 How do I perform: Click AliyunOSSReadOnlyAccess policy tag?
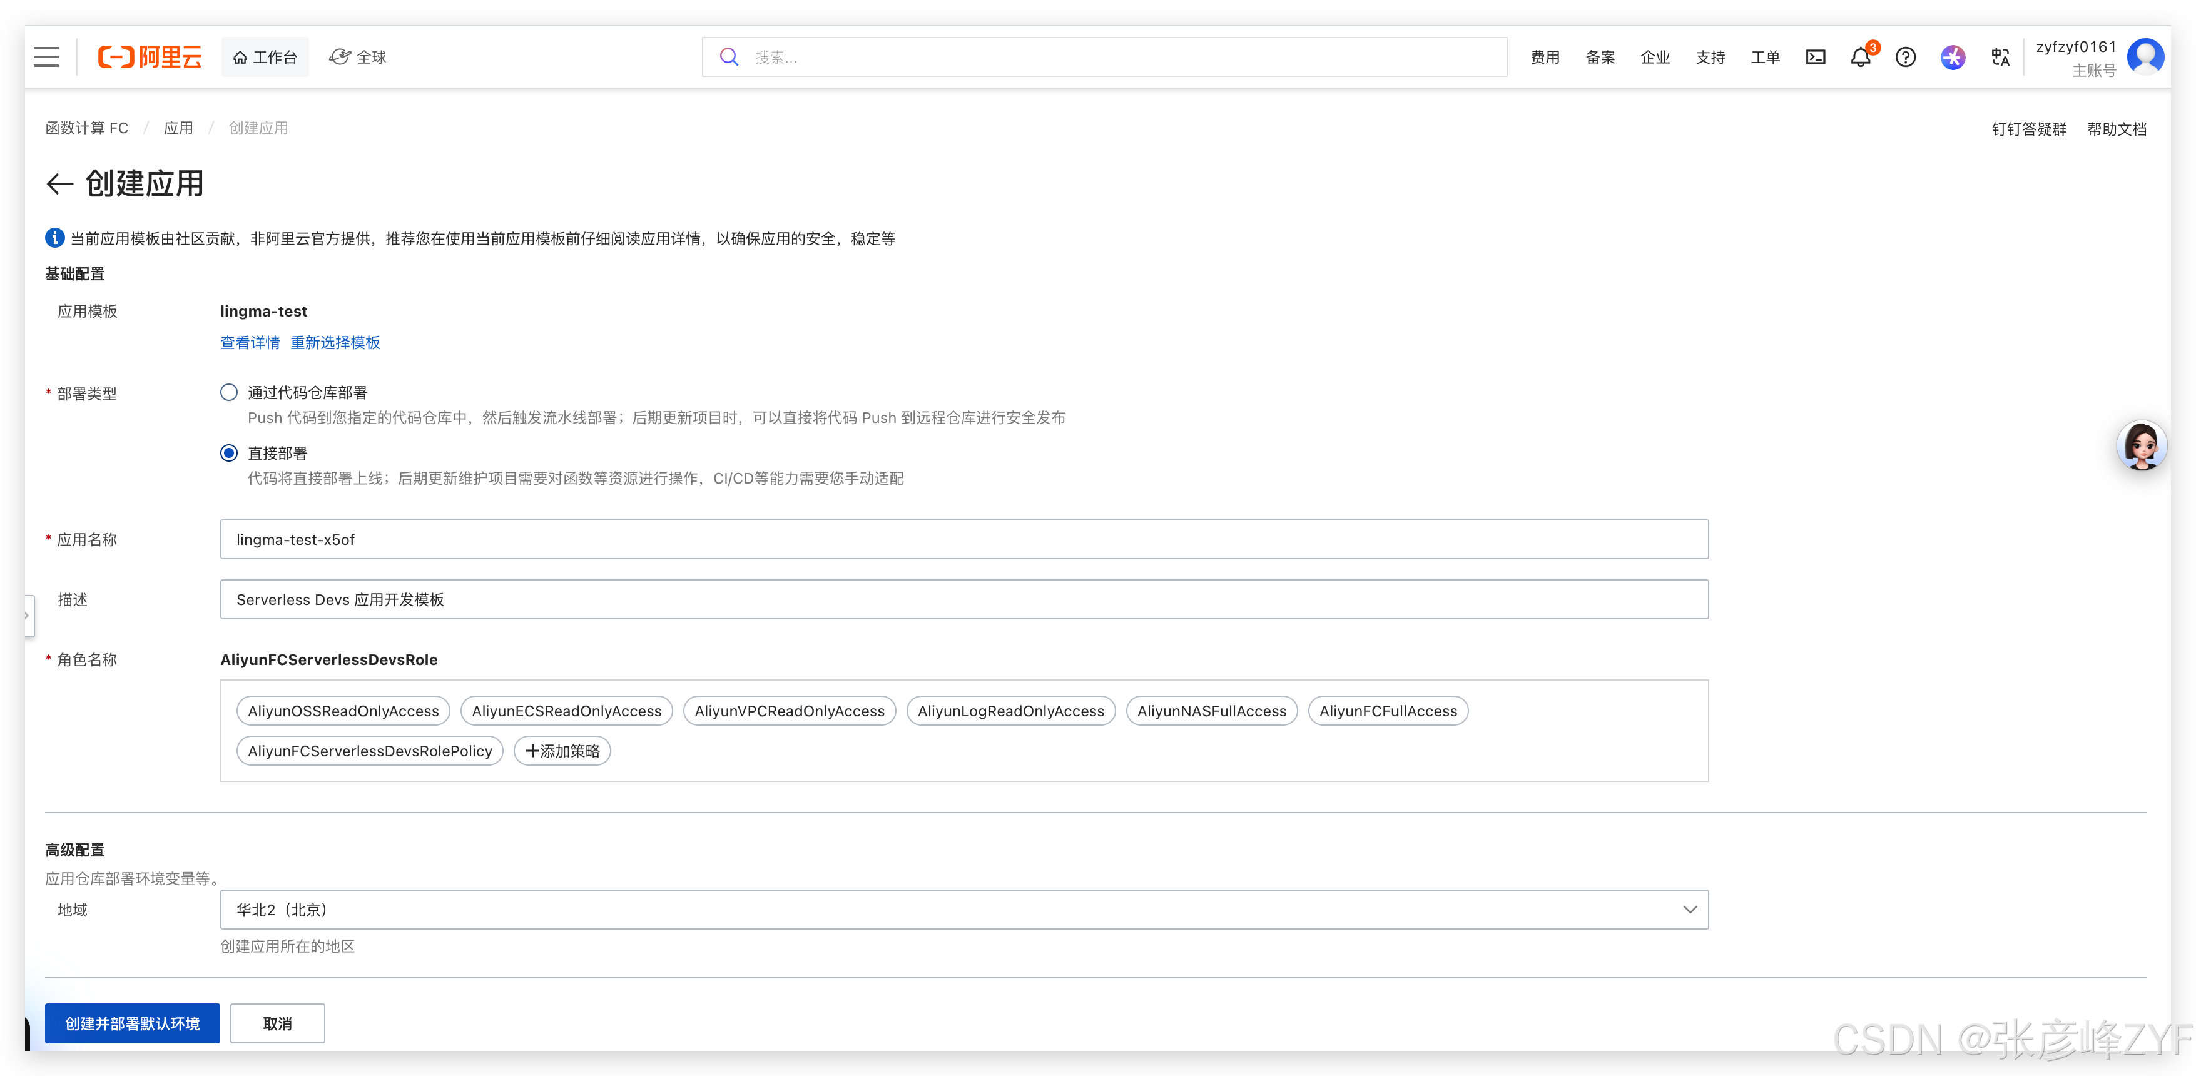[x=343, y=711]
